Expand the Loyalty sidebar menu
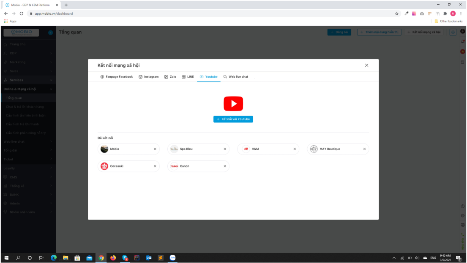Screen dimensions: 467x263 [28, 168]
